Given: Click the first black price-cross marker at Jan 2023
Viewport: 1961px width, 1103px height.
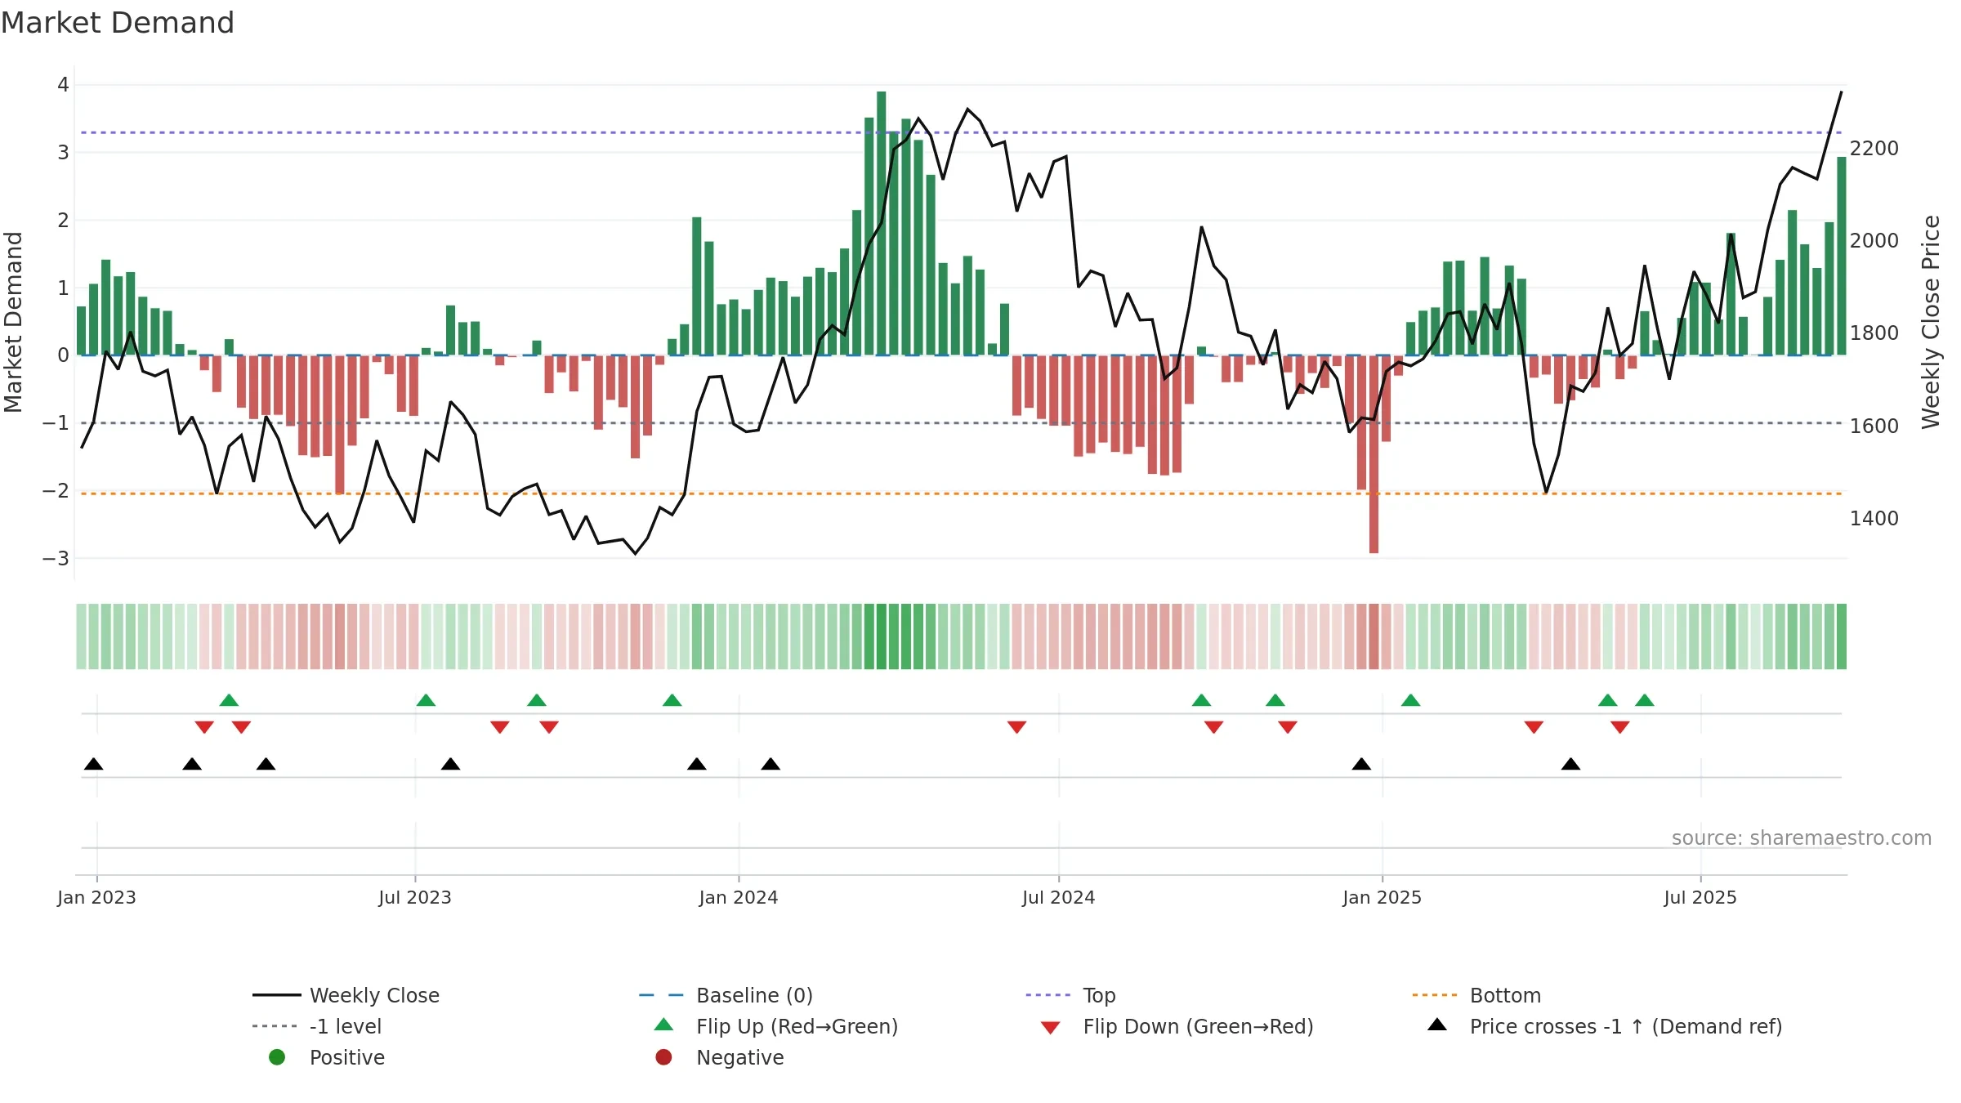Looking at the screenshot, I should (x=94, y=764).
